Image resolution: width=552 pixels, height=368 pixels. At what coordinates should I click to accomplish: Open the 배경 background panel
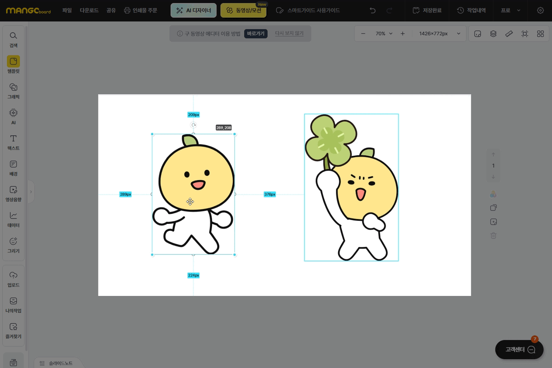[x=13, y=168]
